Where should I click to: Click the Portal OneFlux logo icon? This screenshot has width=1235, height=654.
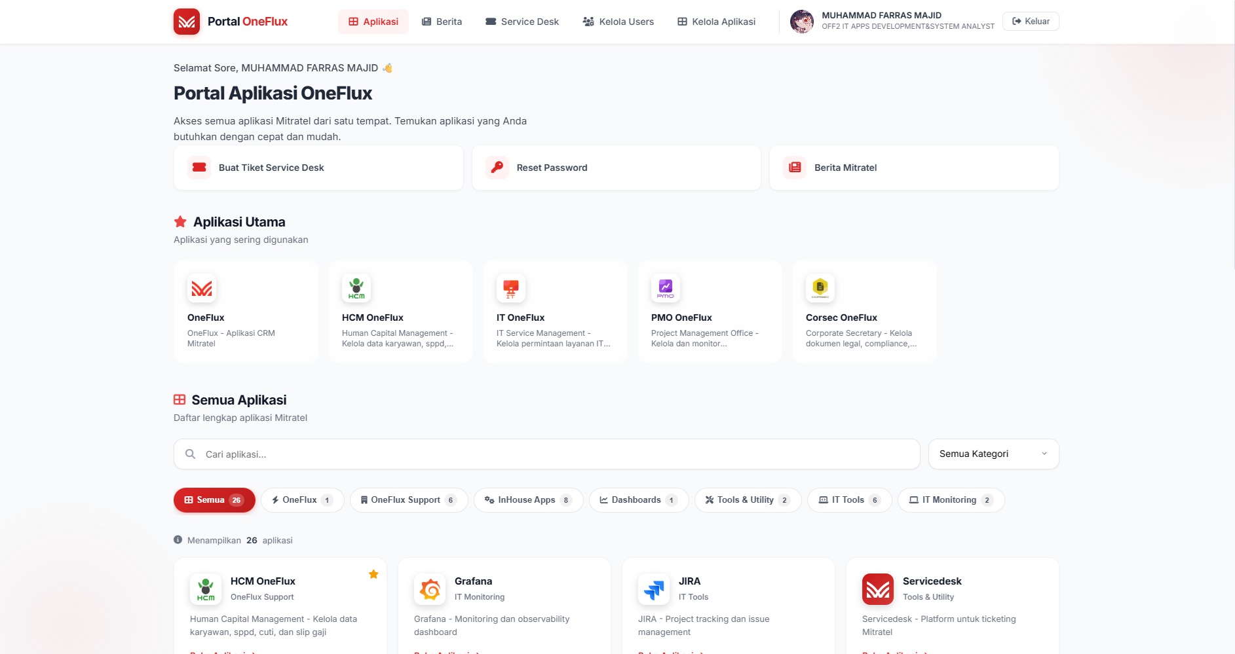point(187,22)
